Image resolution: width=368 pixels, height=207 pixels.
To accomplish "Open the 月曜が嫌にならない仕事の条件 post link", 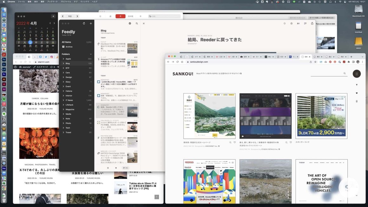I will click(x=40, y=104).
